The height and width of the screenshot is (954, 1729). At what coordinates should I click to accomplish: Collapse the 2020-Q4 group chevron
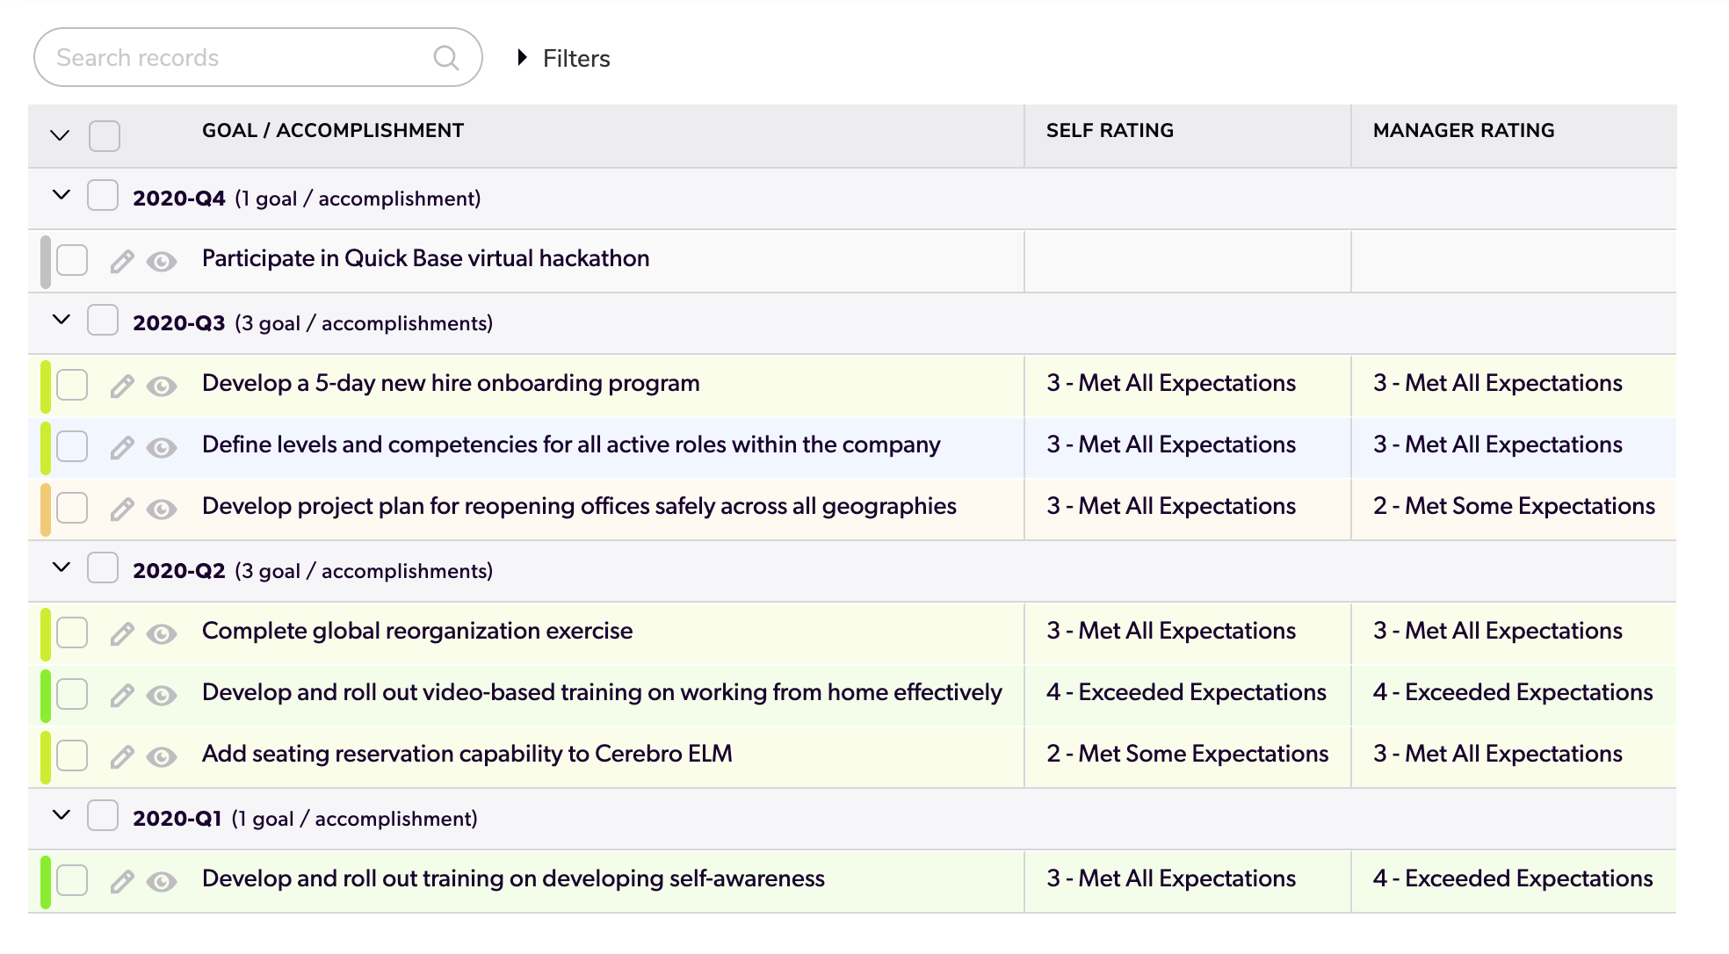coord(61,195)
